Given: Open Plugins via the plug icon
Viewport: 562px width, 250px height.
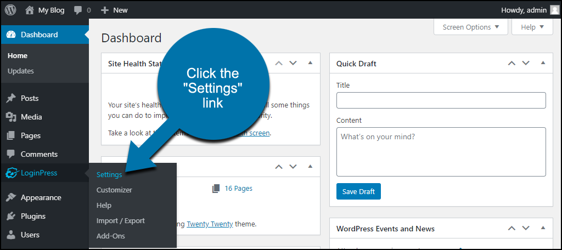Looking at the screenshot, I should pos(11,217).
